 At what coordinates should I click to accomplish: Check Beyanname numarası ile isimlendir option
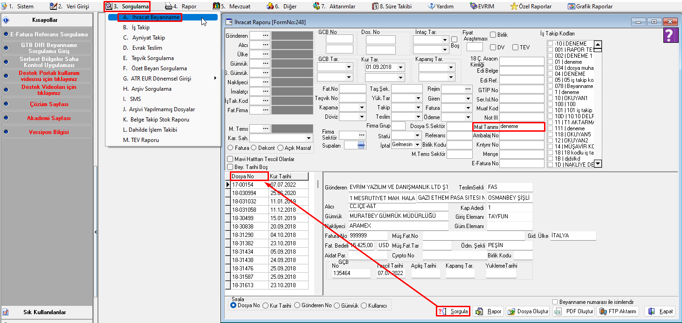tap(555, 302)
